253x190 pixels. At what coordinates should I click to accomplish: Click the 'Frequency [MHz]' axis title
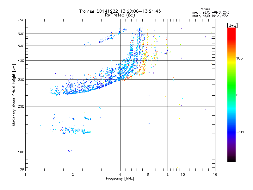point(120,179)
